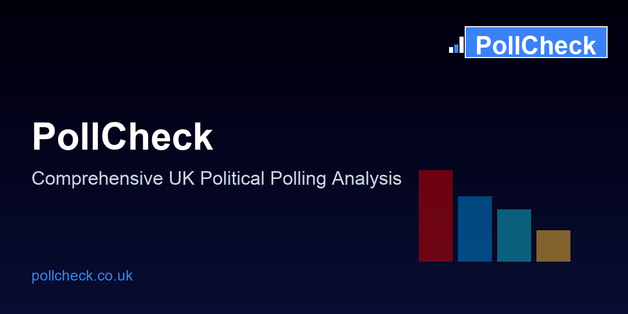This screenshot has width=628, height=314.
Task: Select the dark blue chart bar
Action: 475,229
